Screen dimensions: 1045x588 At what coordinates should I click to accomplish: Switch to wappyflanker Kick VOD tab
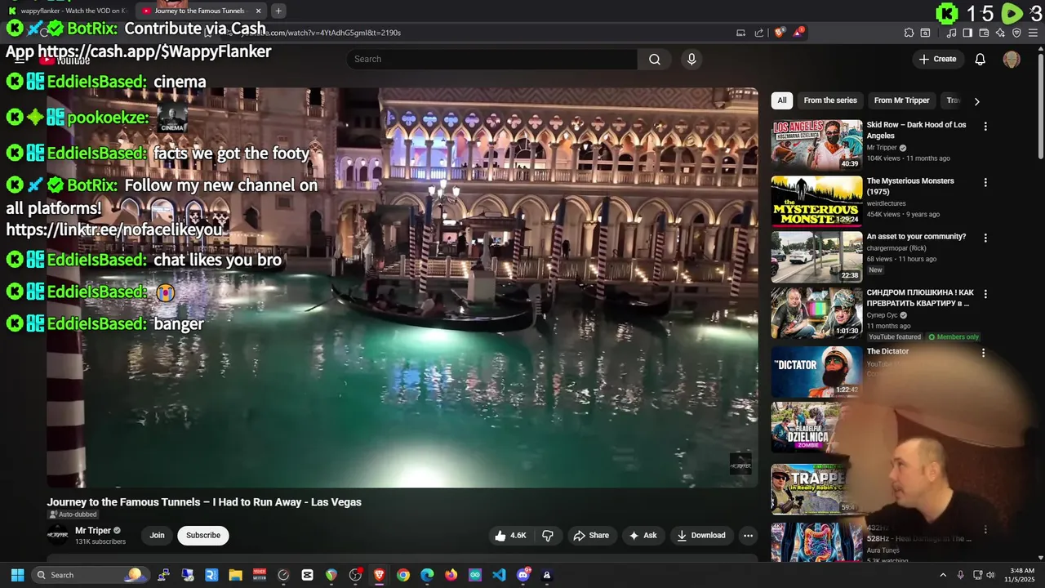(67, 11)
